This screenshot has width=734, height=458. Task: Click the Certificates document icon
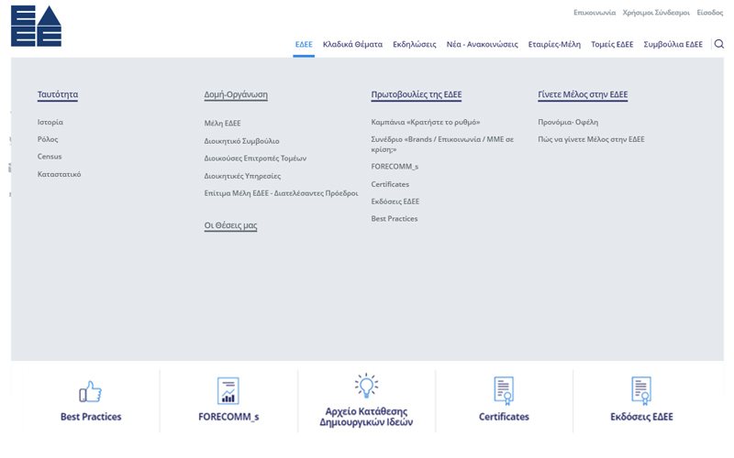click(x=504, y=391)
